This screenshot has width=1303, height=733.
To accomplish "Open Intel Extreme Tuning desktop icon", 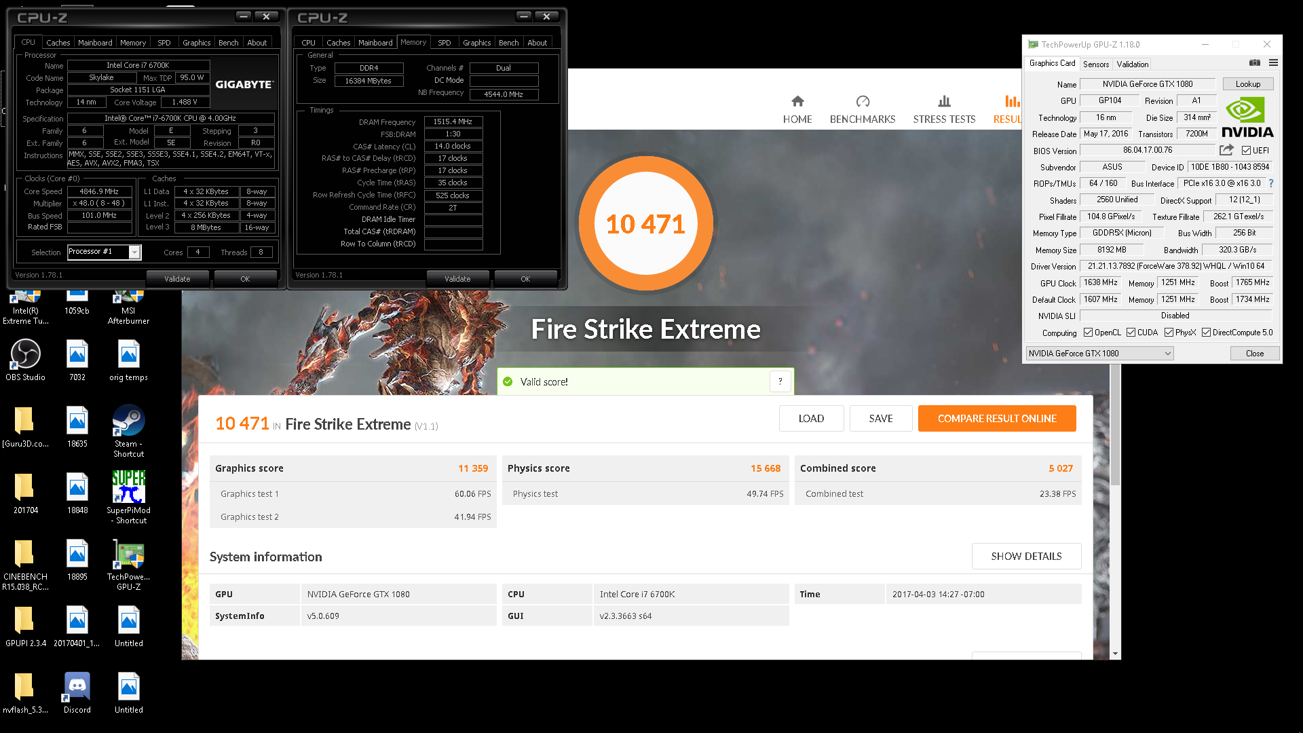I will [x=26, y=308].
